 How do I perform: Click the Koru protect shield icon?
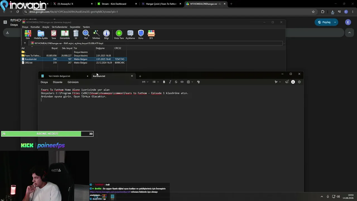[141, 35]
